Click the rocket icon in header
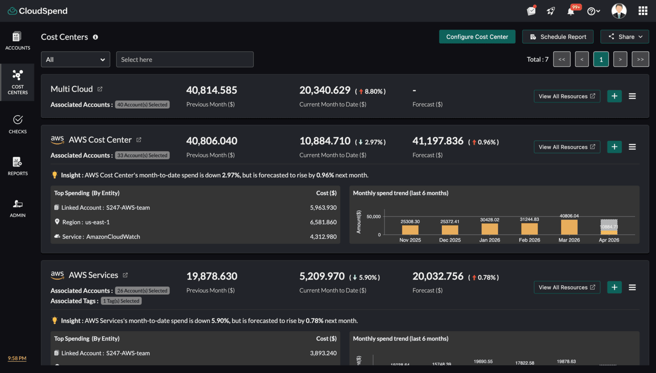Screen dimensions: 656x373 tap(551, 11)
